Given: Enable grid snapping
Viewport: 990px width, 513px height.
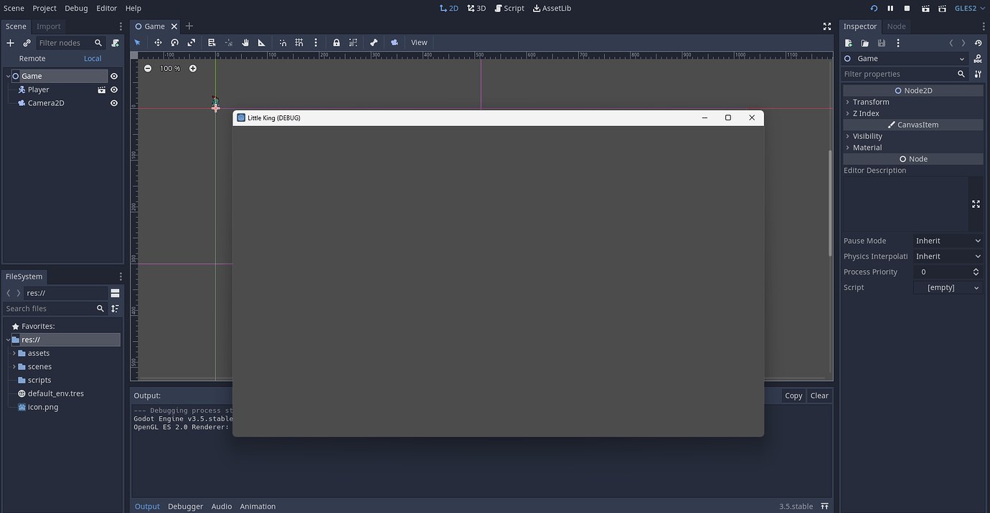Looking at the screenshot, I should (x=299, y=42).
